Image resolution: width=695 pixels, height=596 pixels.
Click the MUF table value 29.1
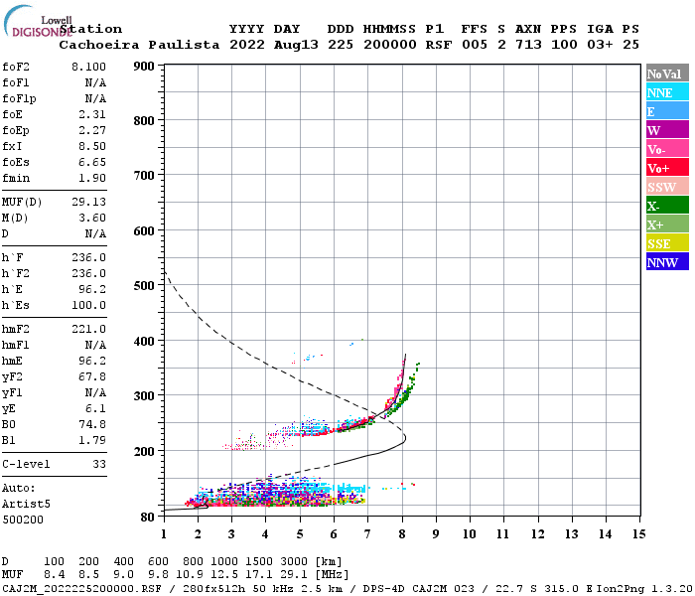(x=294, y=575)
